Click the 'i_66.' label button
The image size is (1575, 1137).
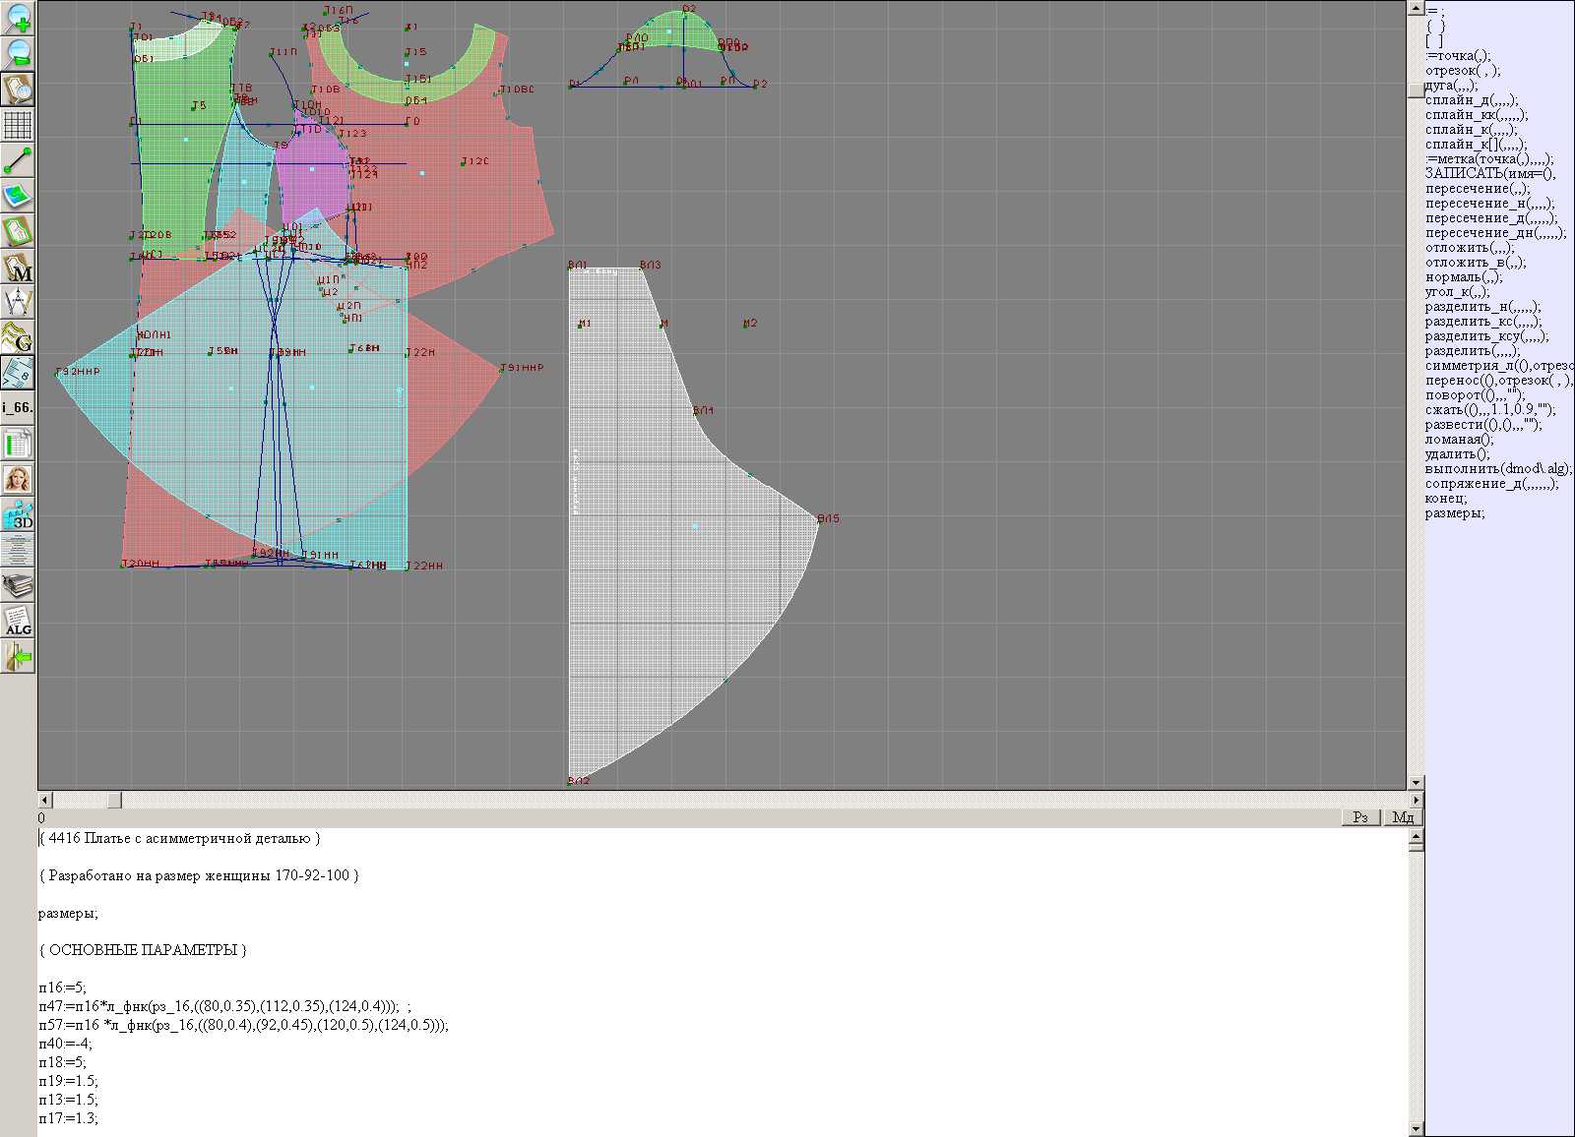18,407
